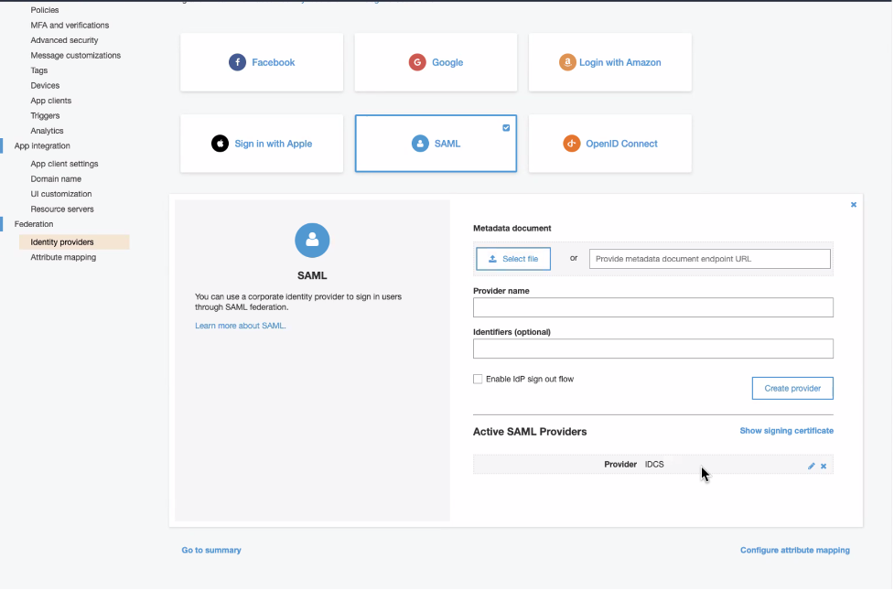Open Configure attribute mapping link
The width and height of the screenshot is (894, 590).
click(795, 550)
